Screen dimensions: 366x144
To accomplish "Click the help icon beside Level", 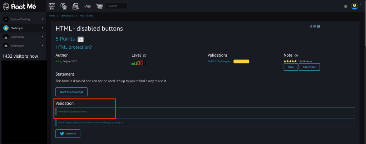I will tap(145, 56).
